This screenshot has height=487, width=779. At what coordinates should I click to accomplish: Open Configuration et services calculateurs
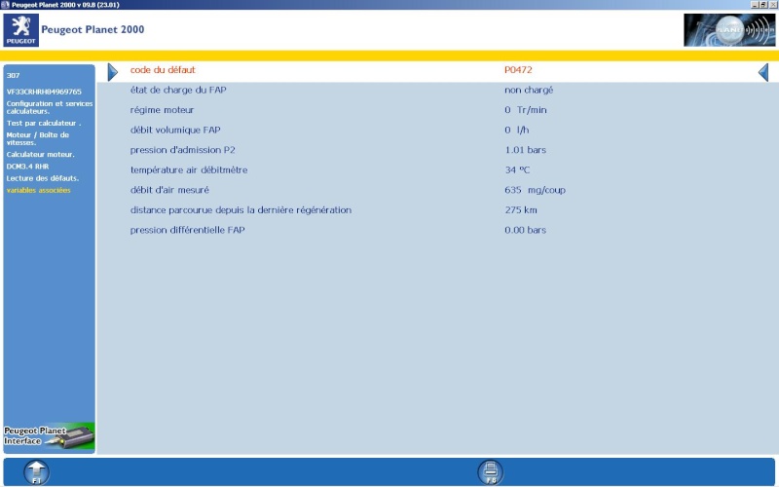[x=50, y=107]
